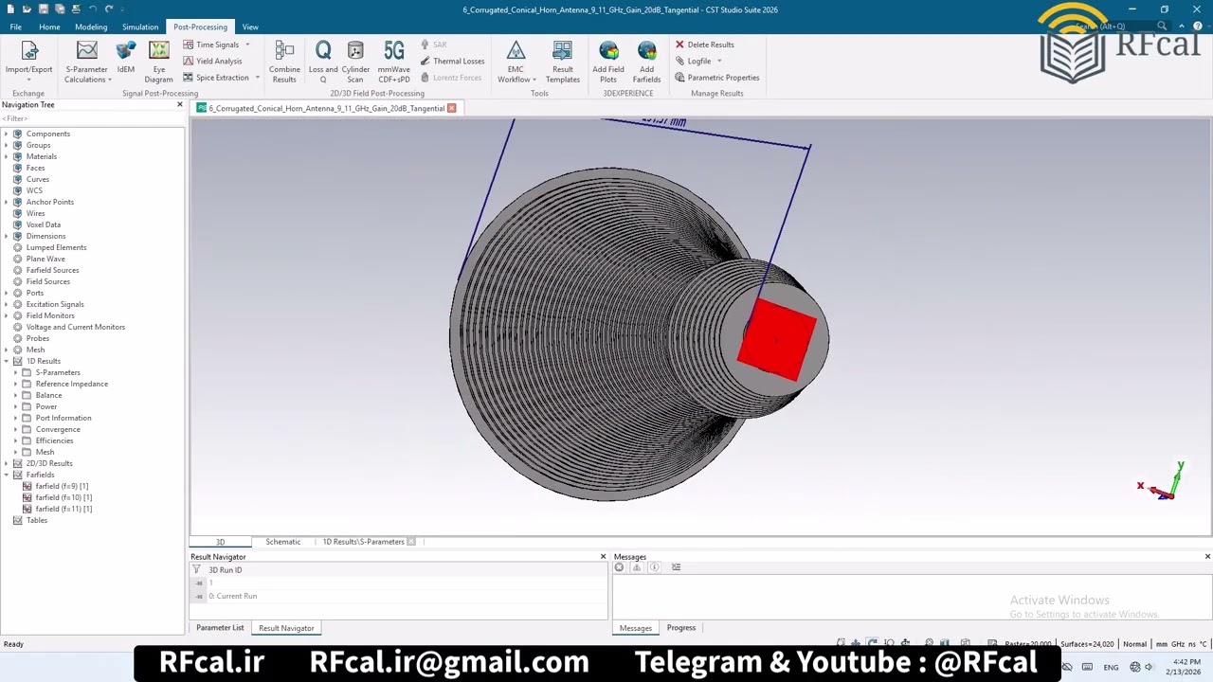Click Add Farfields

coord(647,63)
